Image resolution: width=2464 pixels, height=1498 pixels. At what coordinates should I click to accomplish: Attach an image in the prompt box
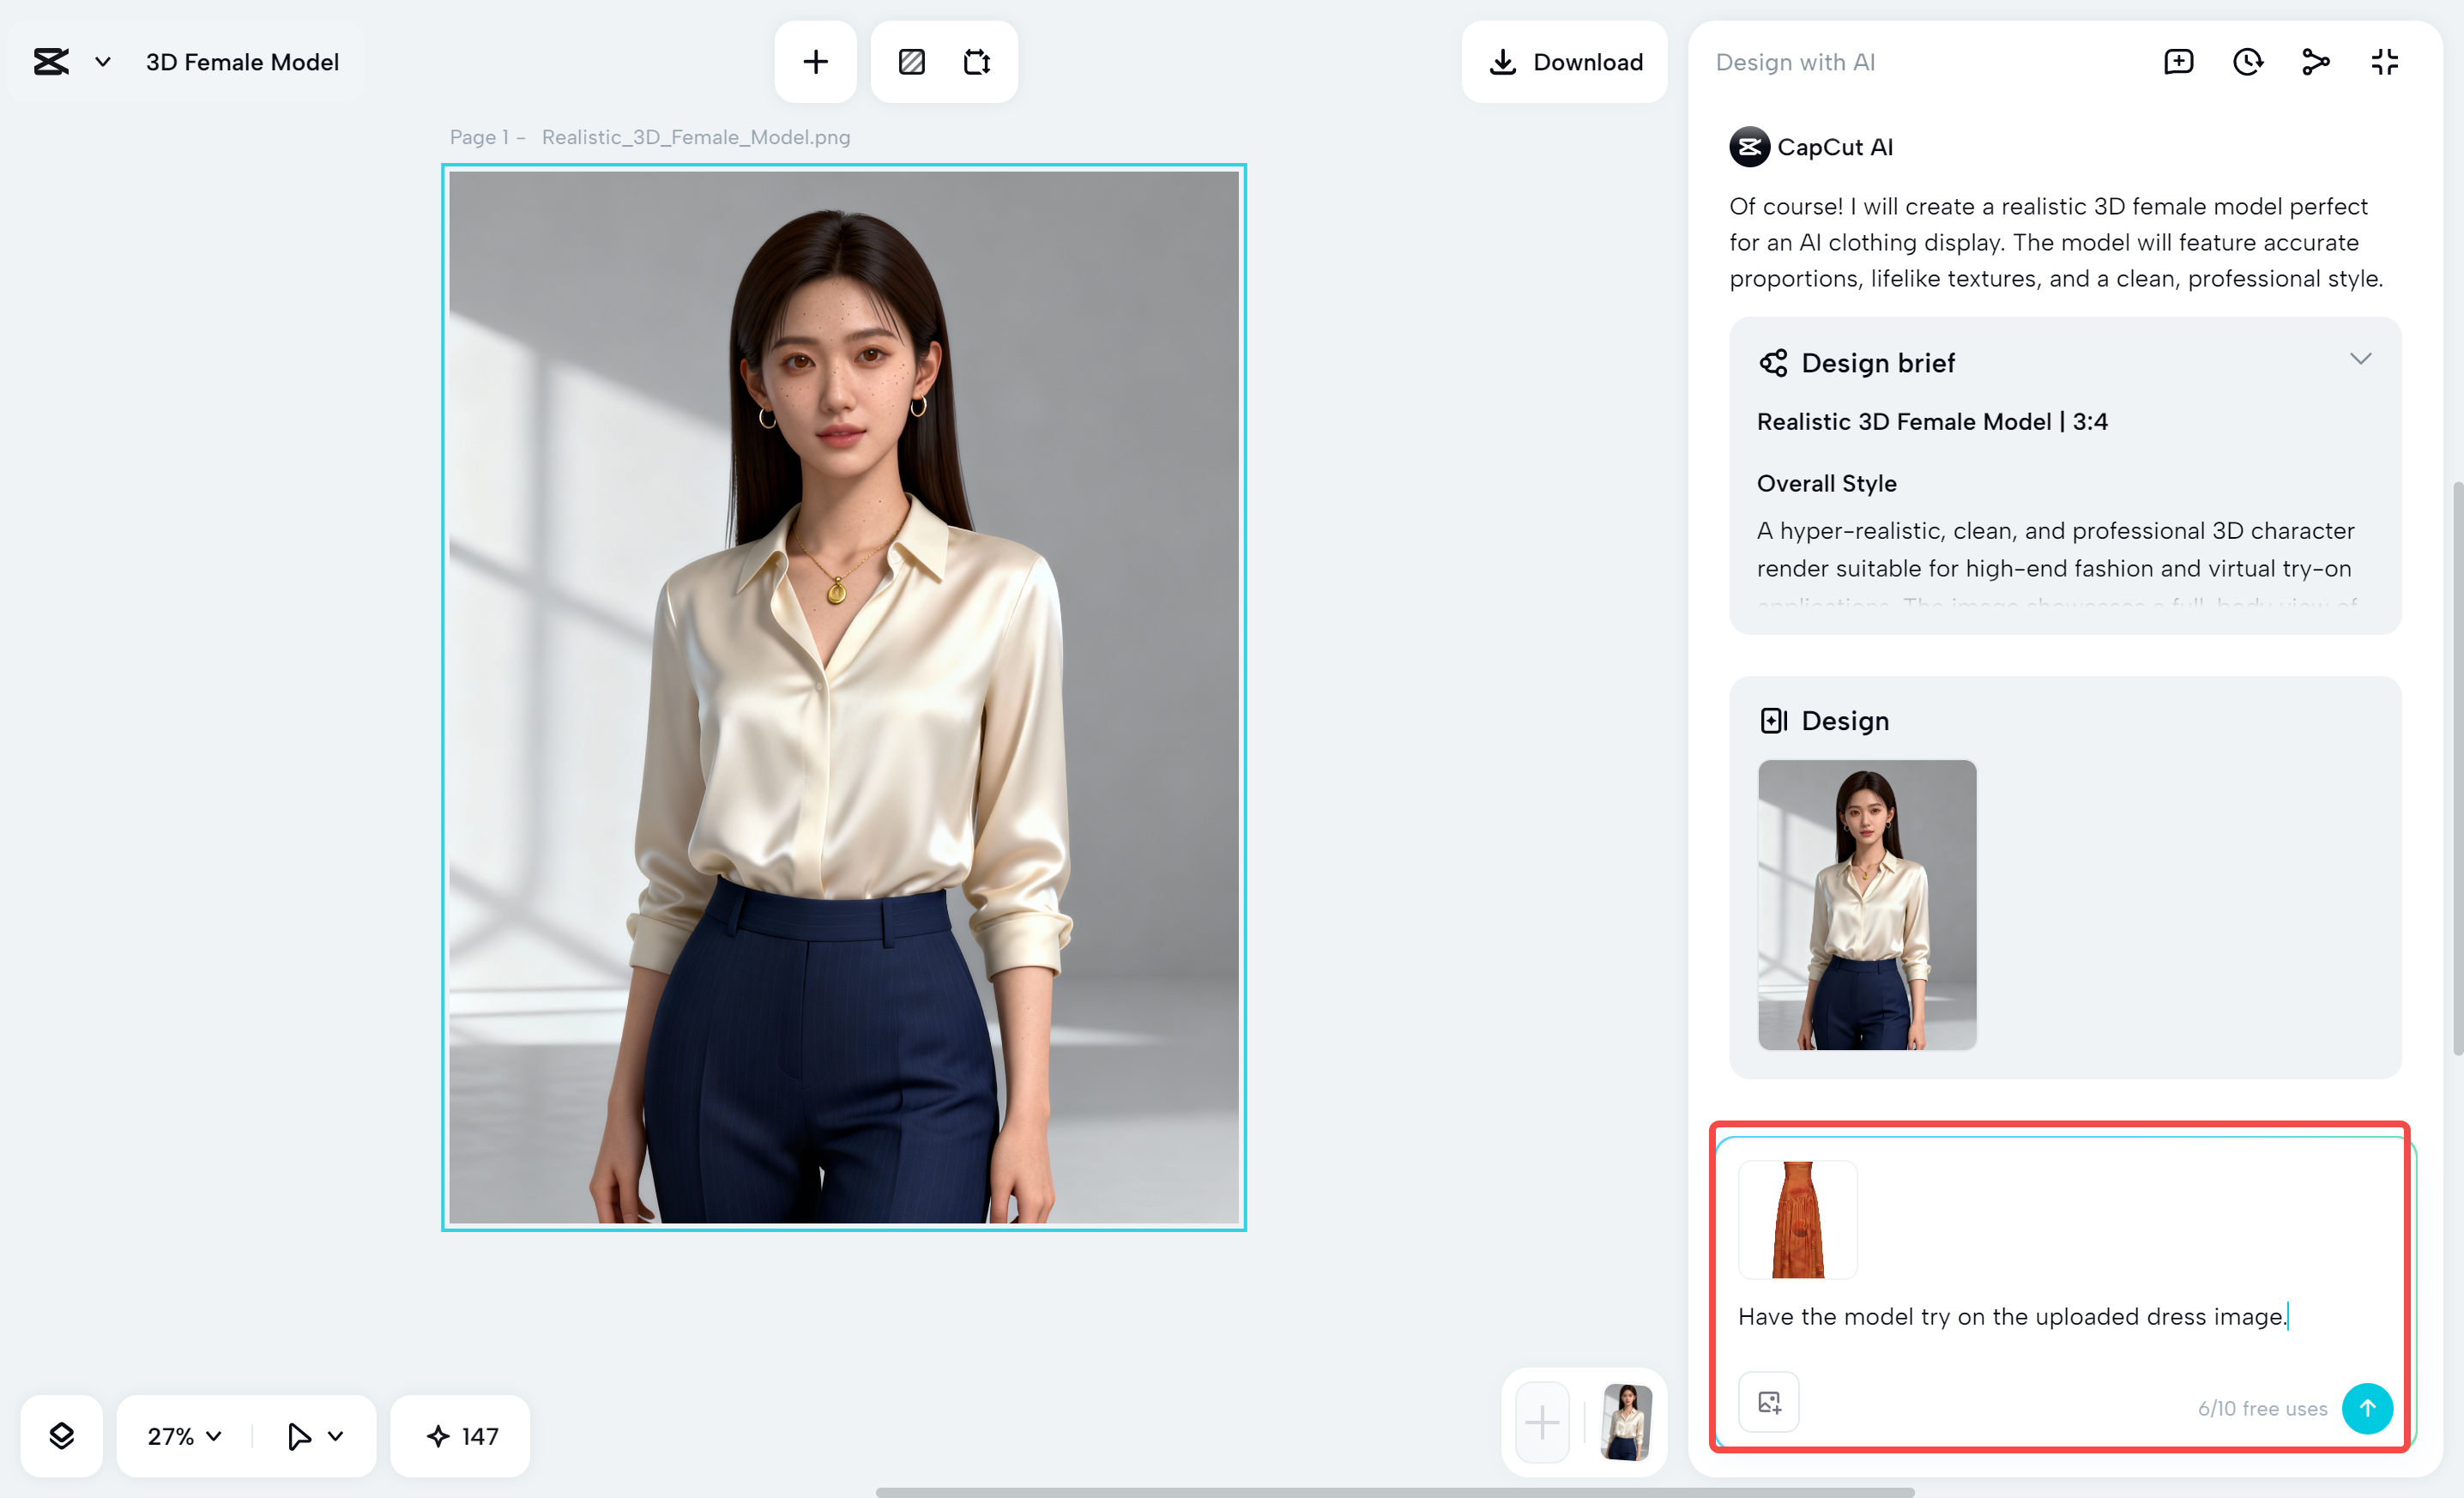pos(1768,1401)
